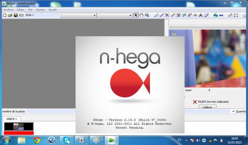Open the Ver menu
Screen dimensions: 248x145
[30, 10]
